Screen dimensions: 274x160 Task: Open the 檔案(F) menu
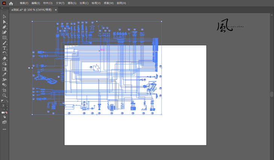pyautogui.click(x=24, y=3)
